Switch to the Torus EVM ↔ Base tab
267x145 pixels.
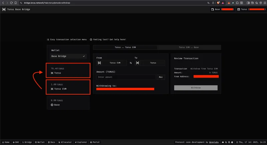[189, 47]
